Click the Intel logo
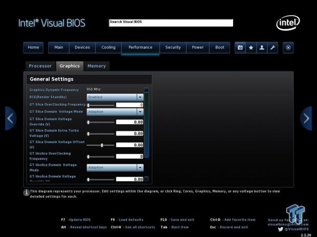The image size is (317, 237). [x=288, y=22]
